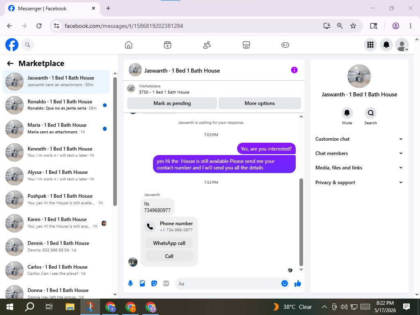
Task: Click the conversation list scrollbar
Action: (x=115, y=142)
